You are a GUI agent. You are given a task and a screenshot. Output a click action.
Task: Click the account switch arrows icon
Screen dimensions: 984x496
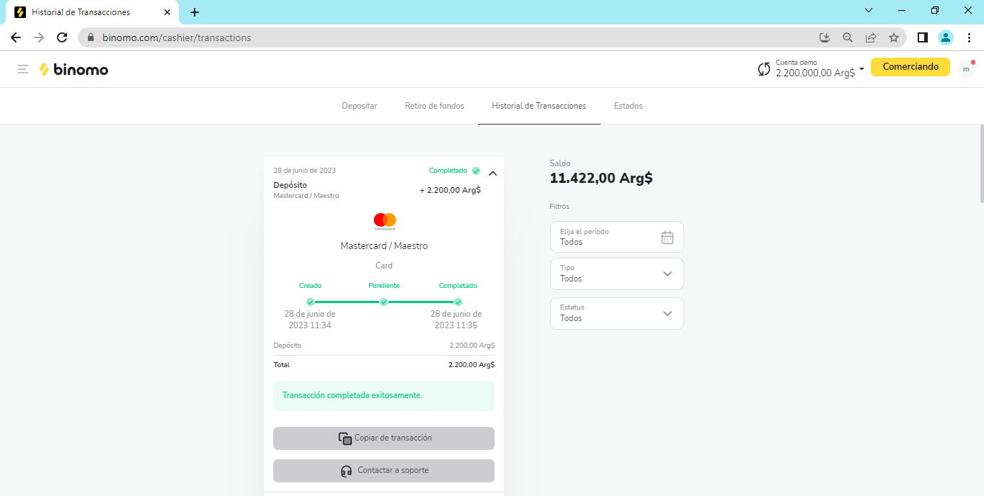coord(764,70)
